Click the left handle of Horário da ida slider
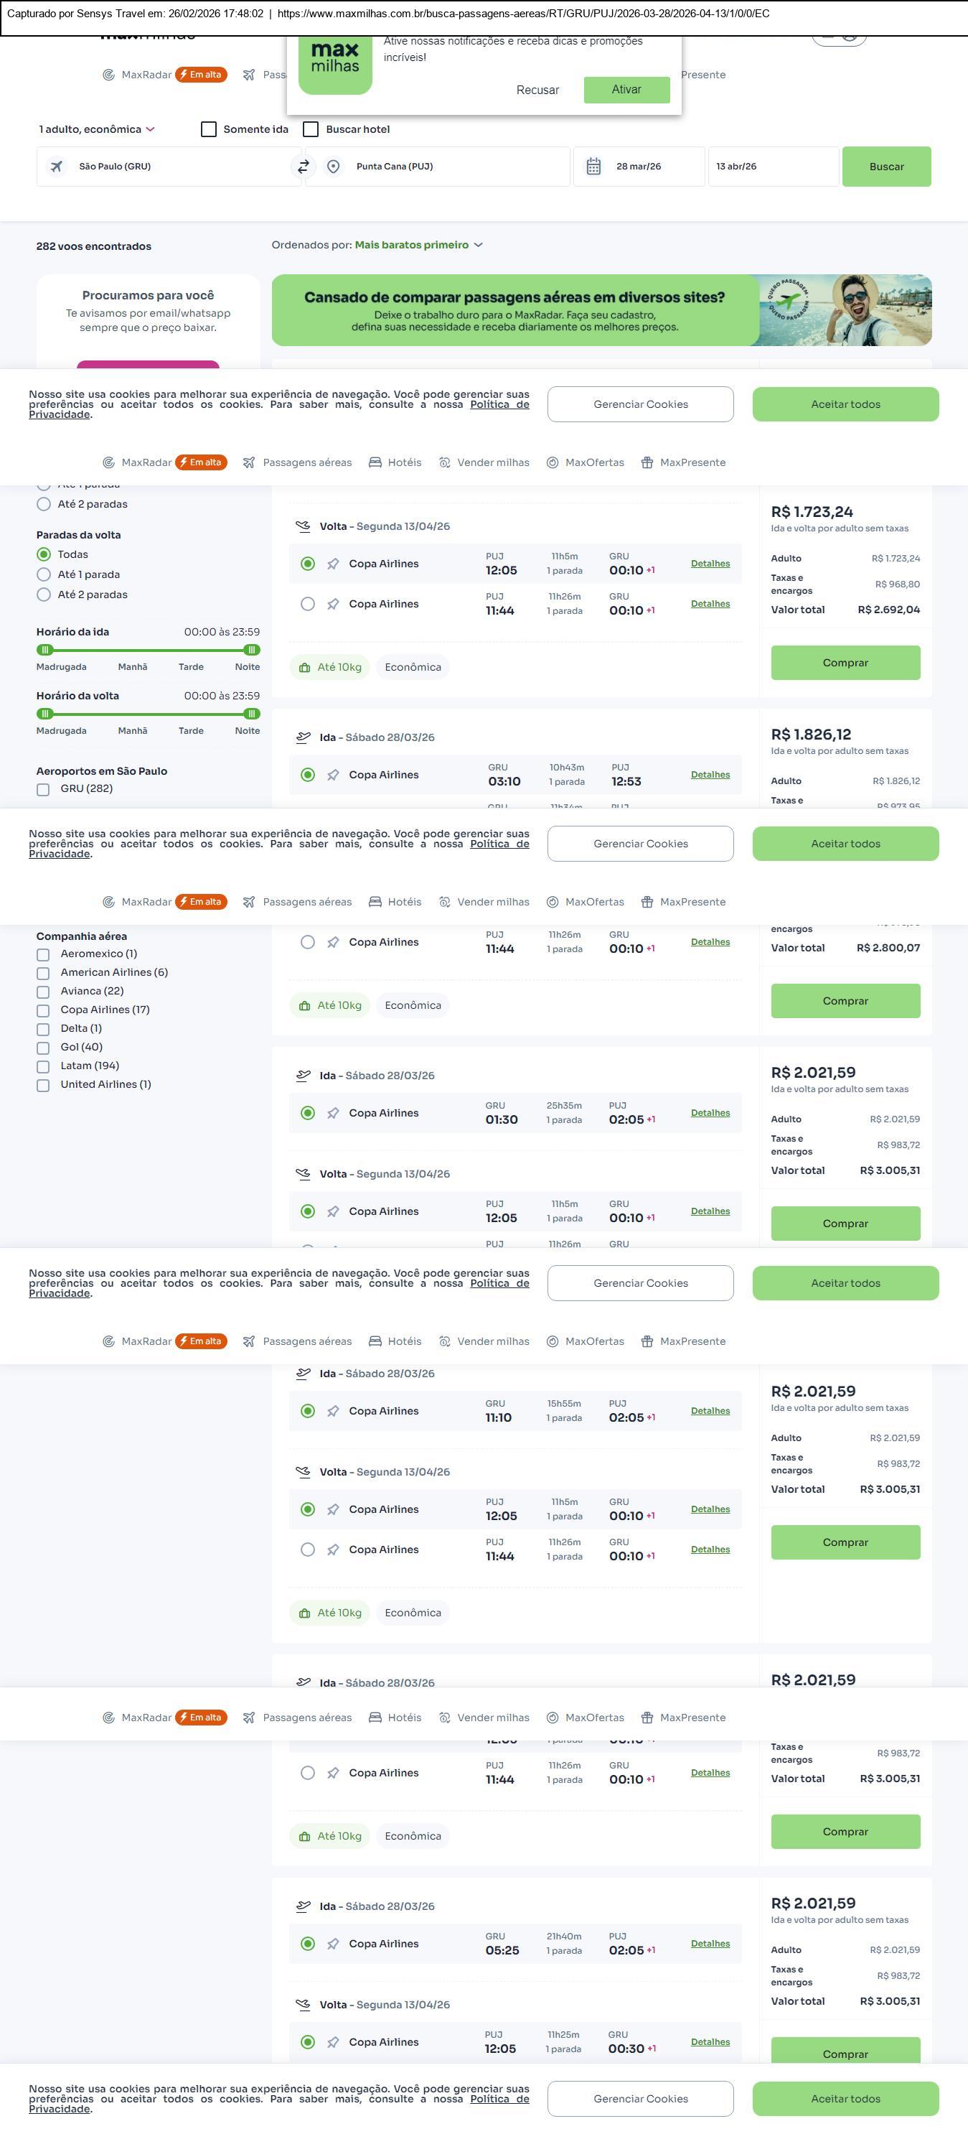The width and height of the screenshot is (968, 2134). pos(45,651)
